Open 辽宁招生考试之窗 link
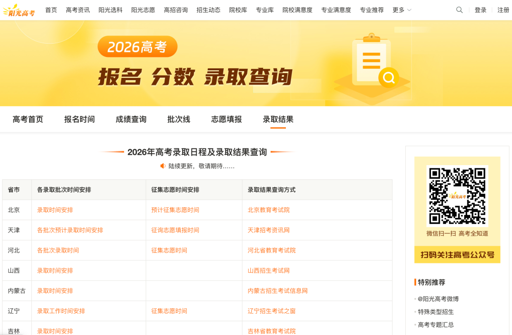 tap(271, 311)
